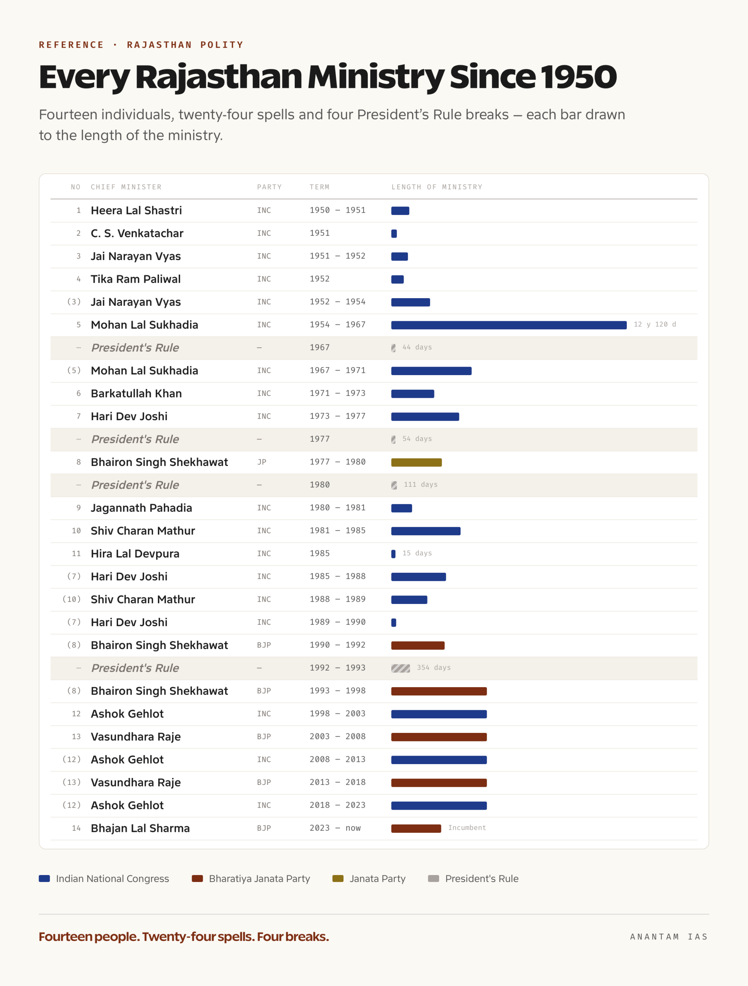Click the Janata Party bar for 1977 – 1980
Image resolution: width=748 pixels, height=986 pixels.
(416, 463)
